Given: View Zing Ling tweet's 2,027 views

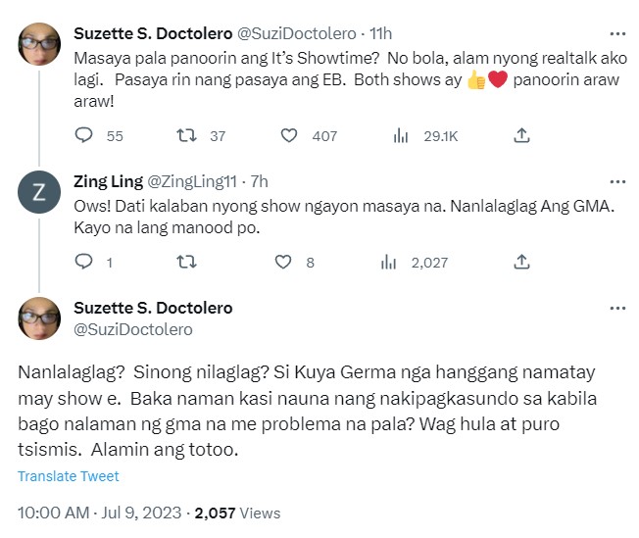Looking at the screenshot, I should click(388, 262).
